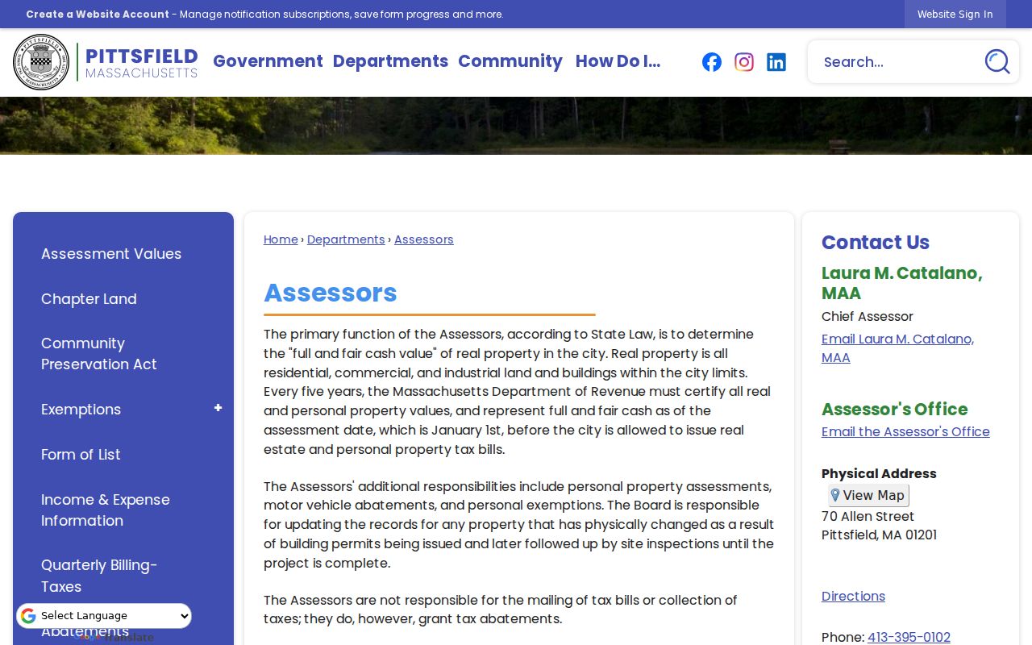The height and width of the screenshot is (645, 1032).
Task: Open the Directions link
Action: click(853, 596)
